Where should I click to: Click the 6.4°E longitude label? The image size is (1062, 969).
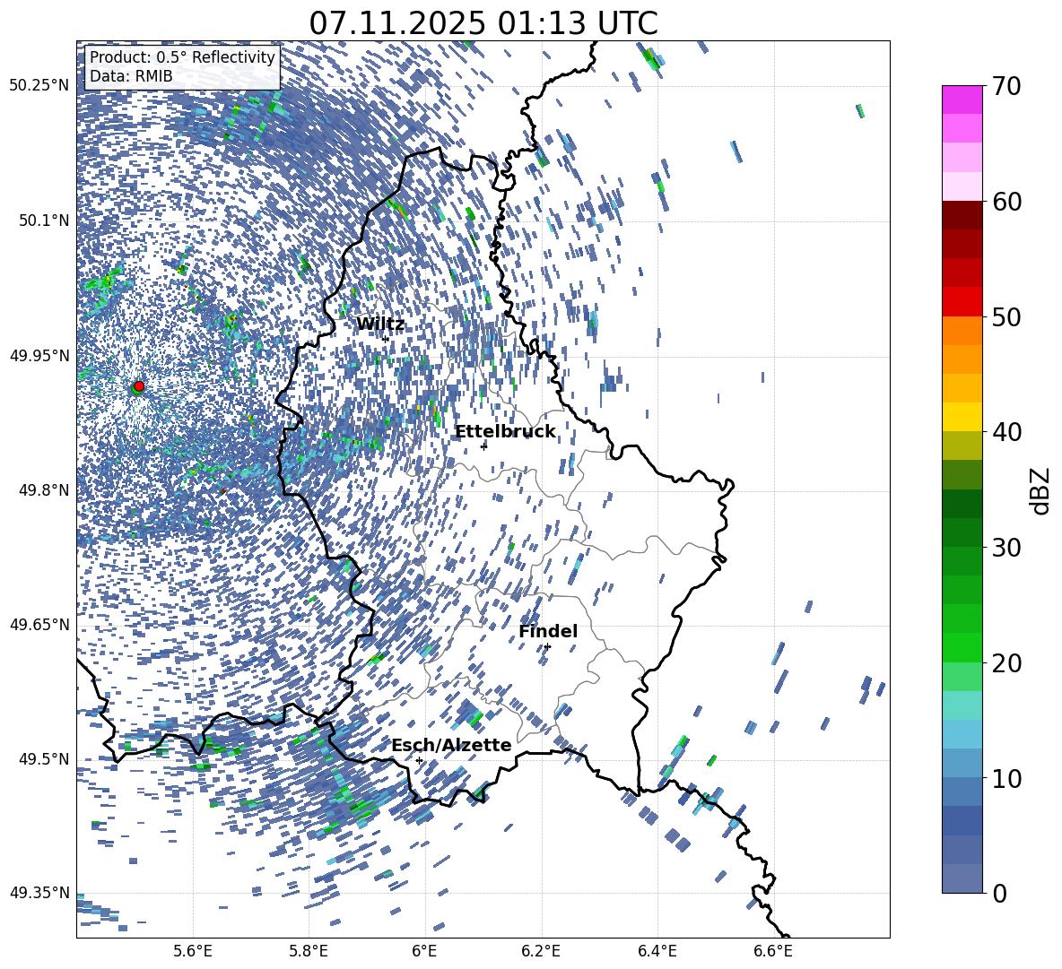pyautogui.click(x=657, y=952)
